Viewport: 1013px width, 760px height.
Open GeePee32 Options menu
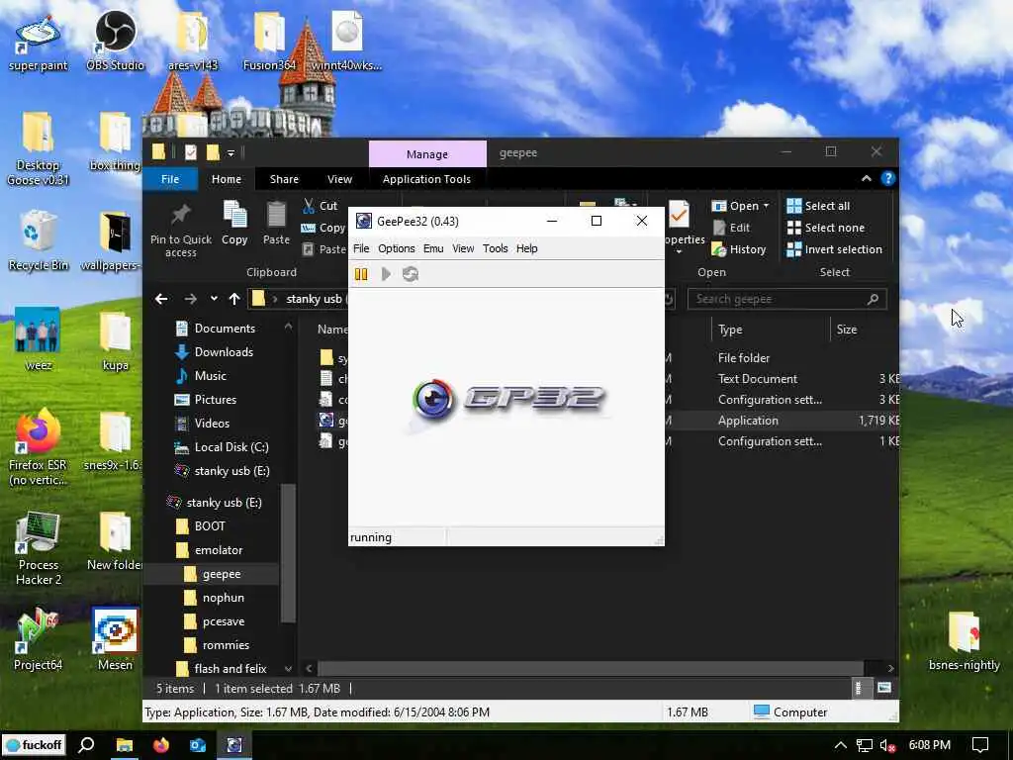click(x=396, y=248)
